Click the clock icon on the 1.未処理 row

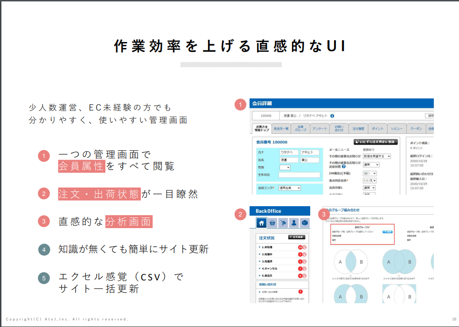305,247
